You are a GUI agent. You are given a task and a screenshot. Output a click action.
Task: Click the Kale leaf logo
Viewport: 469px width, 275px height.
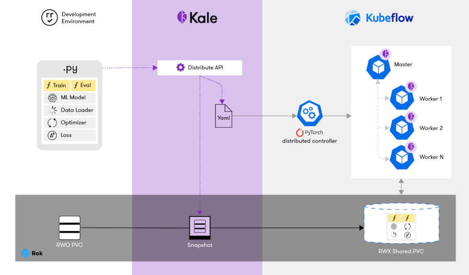(182, 17)
